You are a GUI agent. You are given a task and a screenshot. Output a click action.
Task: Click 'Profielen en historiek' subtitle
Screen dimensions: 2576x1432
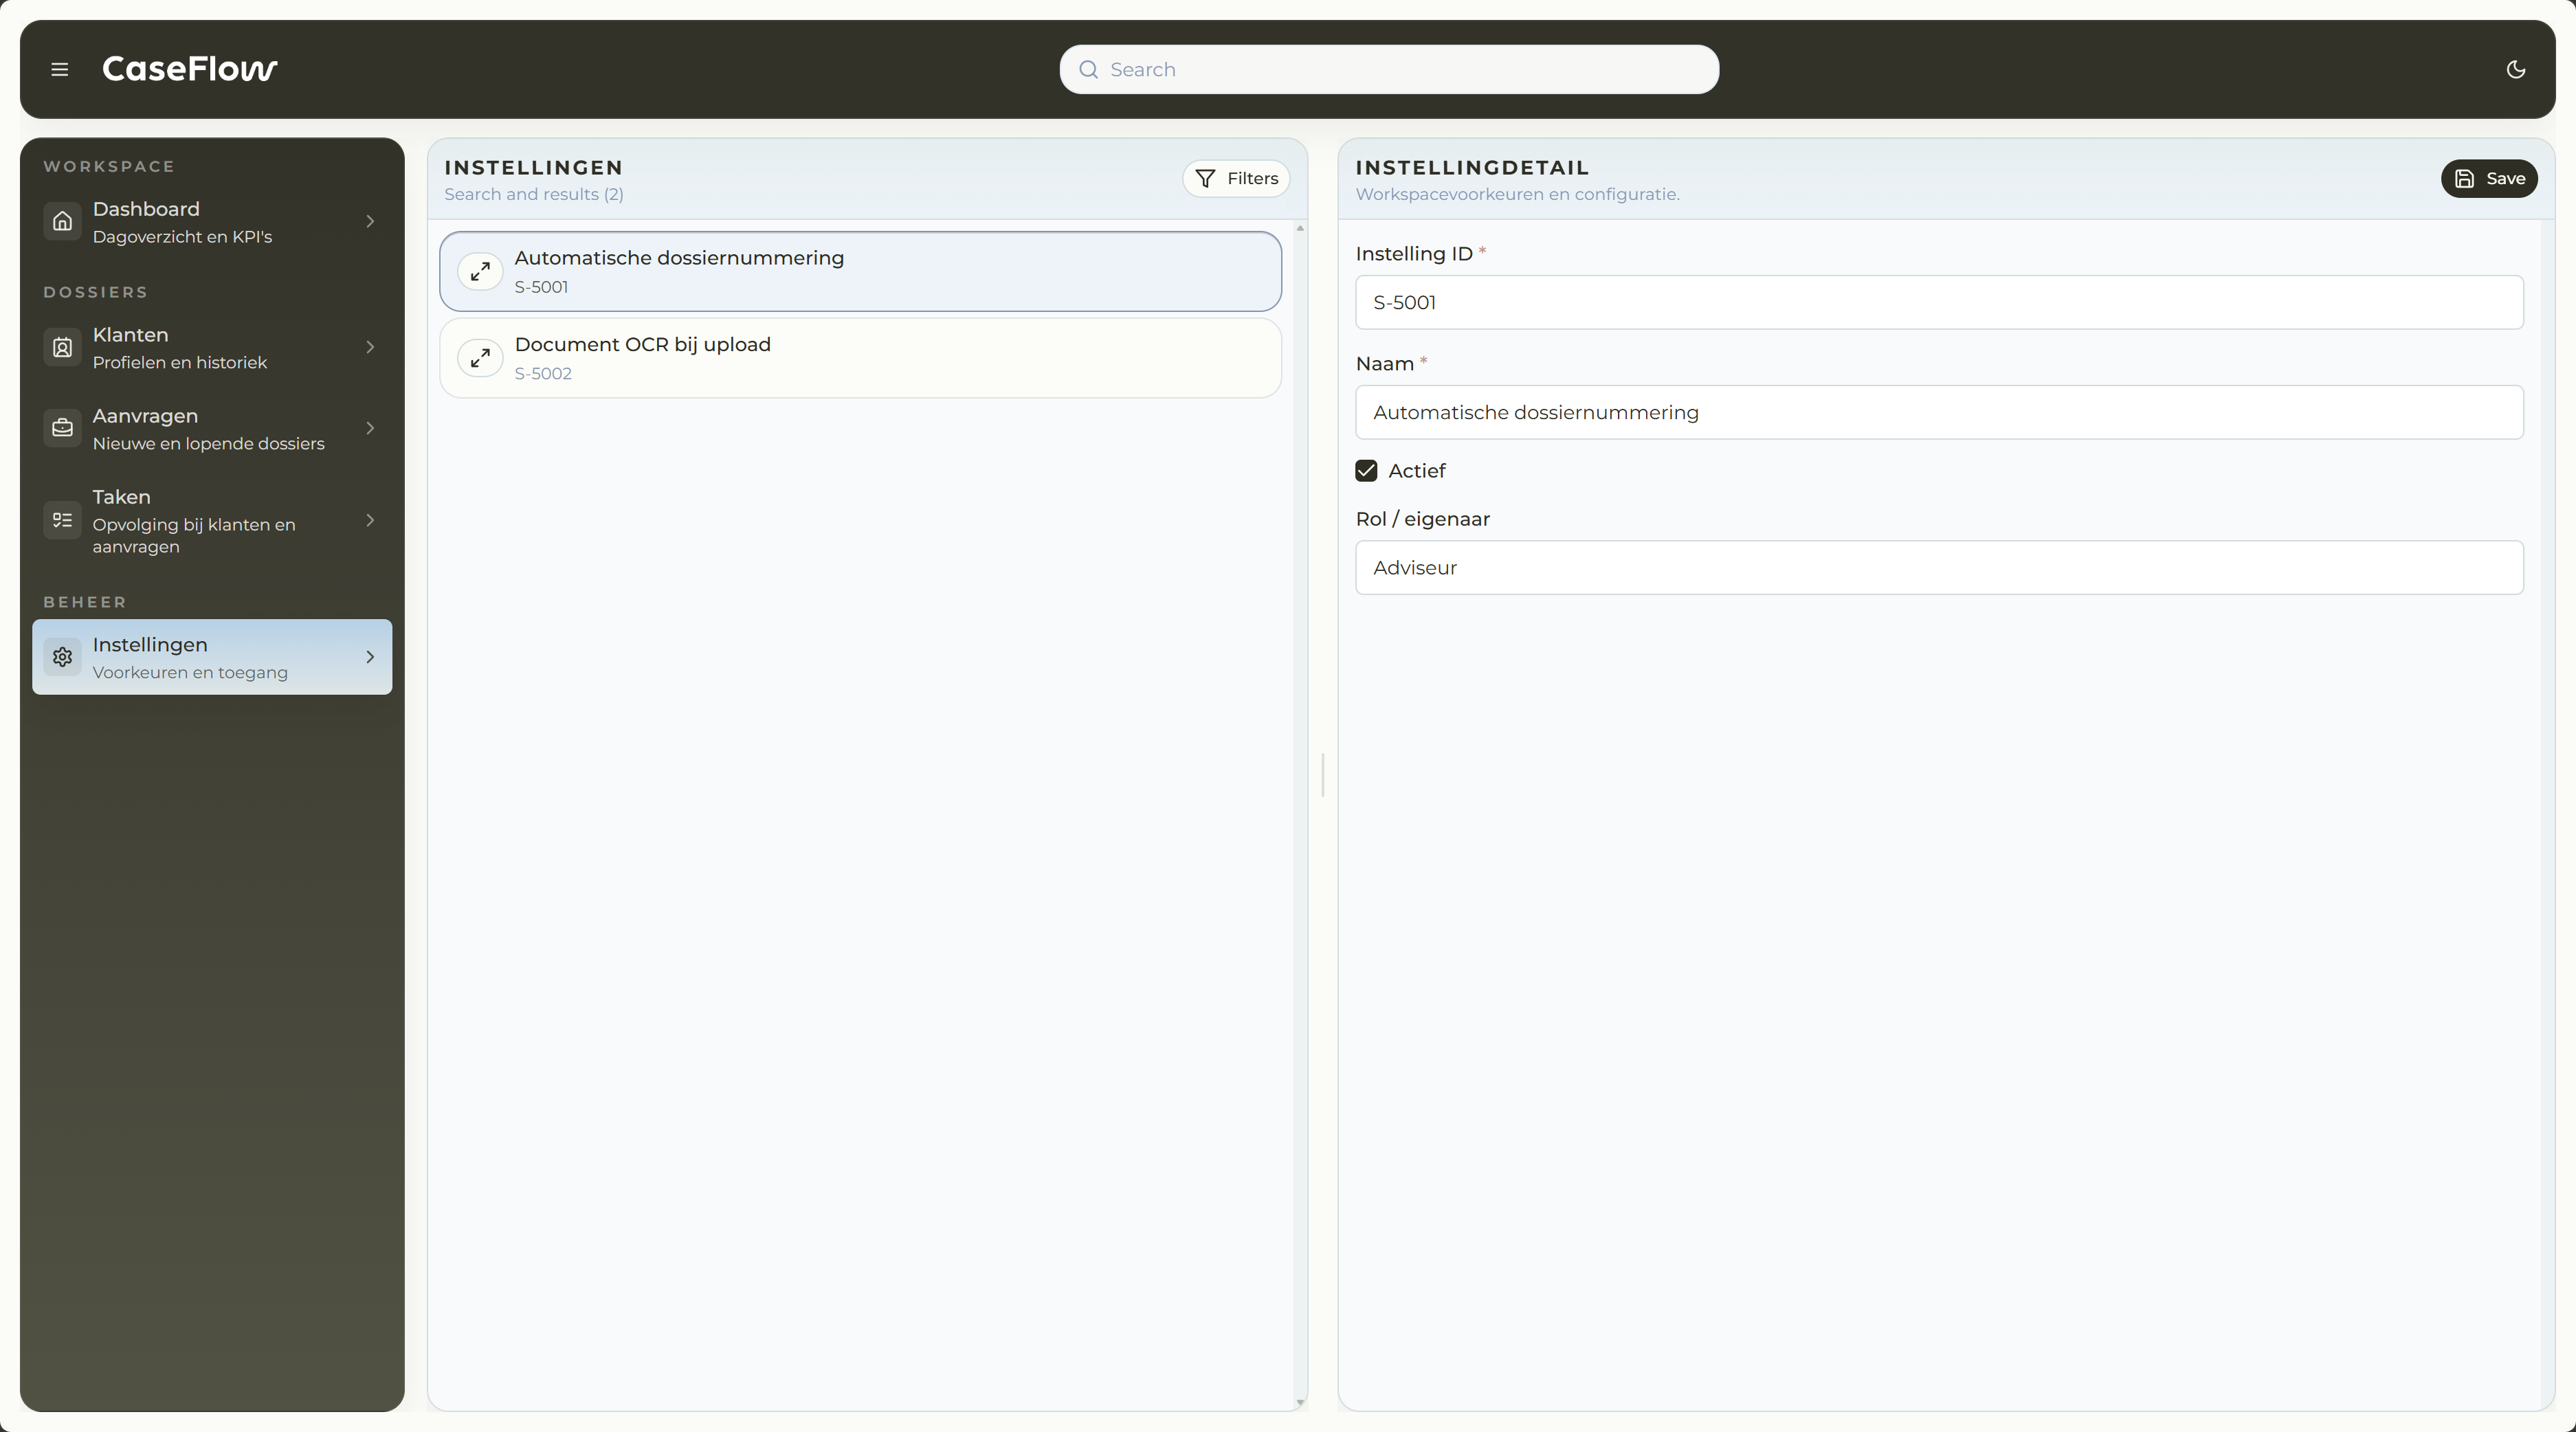[x=180, y=363]
